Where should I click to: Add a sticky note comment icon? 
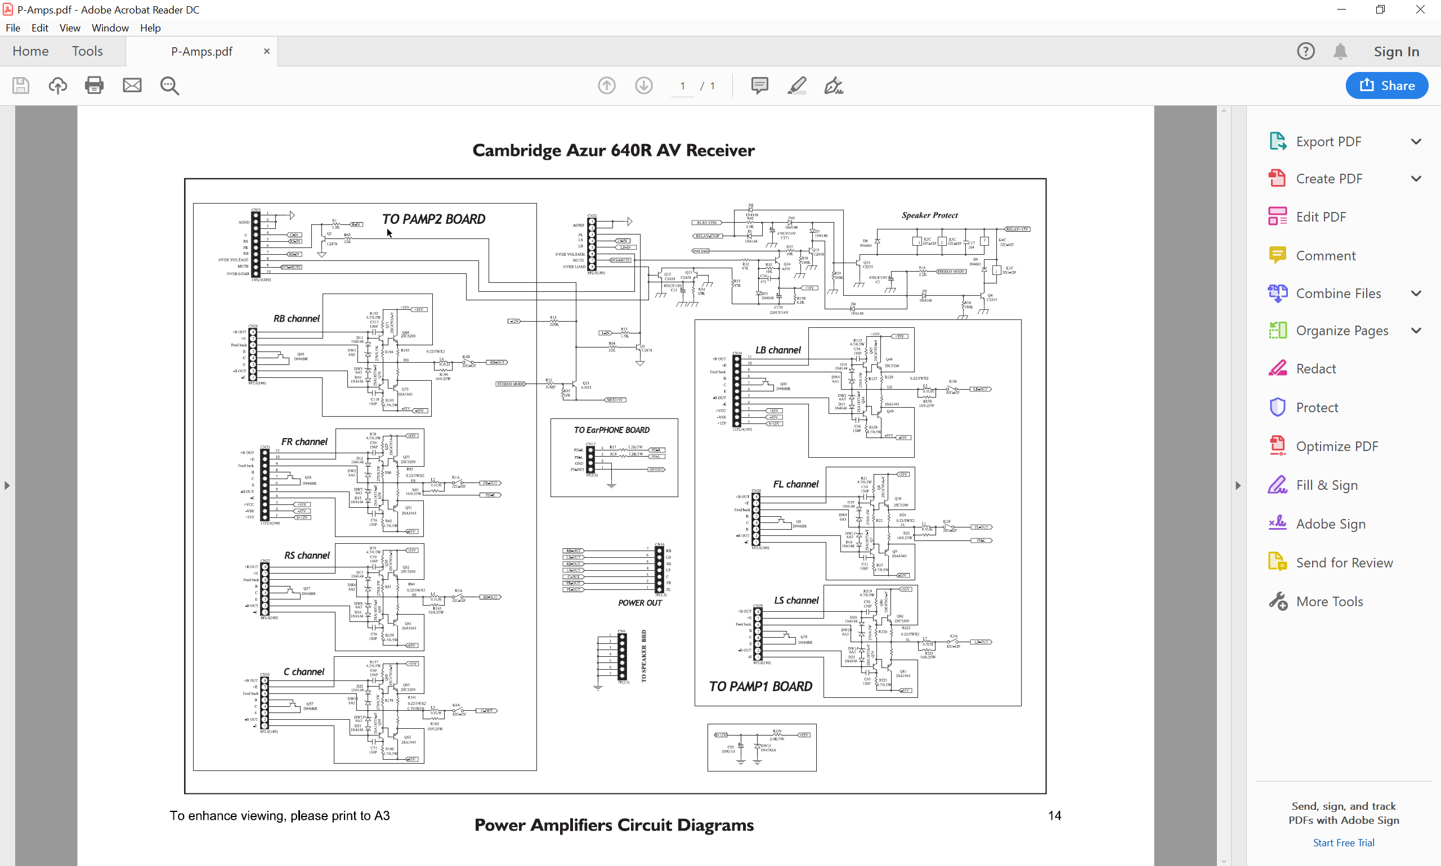759,86
